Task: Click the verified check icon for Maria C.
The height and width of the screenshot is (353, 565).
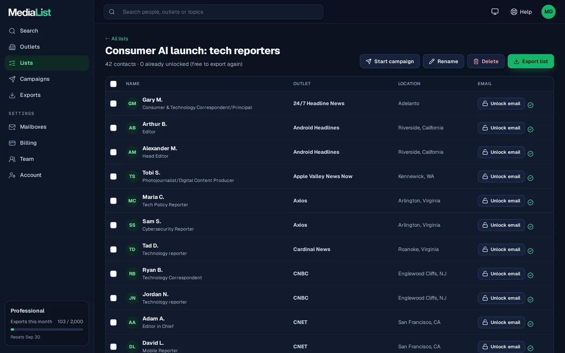Action: click(530, 202)
